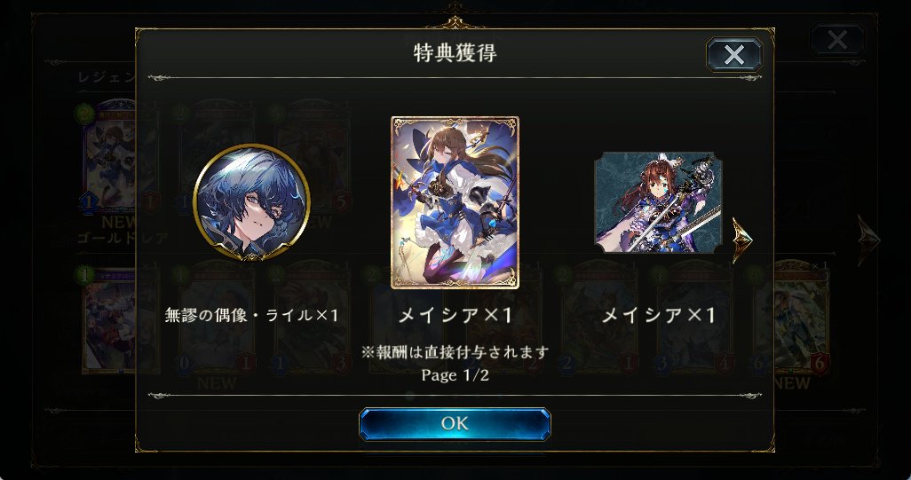Image resolution: width=911 pixels, height=480 pixels.
Task: Select the round 無謬の偶像・ライル emblem icon
Action: point(251,202)
